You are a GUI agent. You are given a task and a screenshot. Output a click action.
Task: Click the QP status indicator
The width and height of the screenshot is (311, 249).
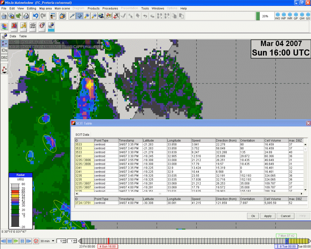296,16
